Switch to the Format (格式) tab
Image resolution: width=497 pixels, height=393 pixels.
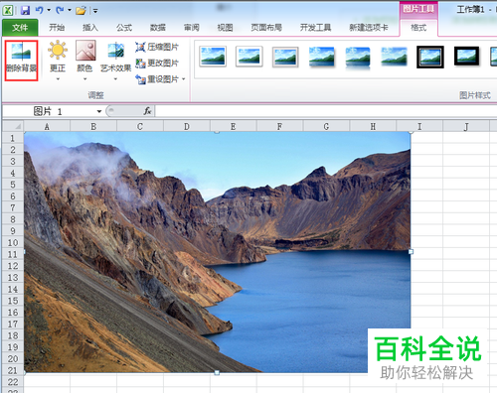418,28
